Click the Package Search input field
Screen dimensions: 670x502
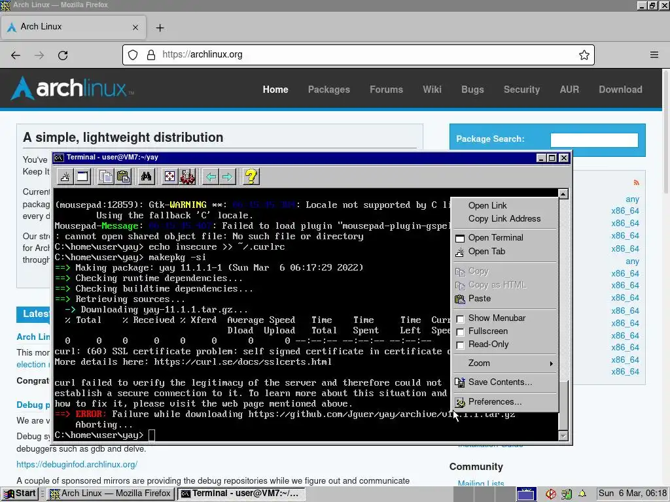pyautogui.click(x=594, y=140)
